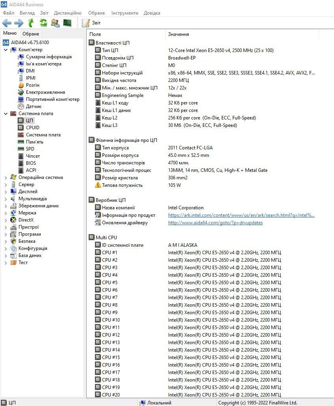The image size is (334, 406).
Task: Click the Типова потужність warning icon
Action: [x=98, y=185]
